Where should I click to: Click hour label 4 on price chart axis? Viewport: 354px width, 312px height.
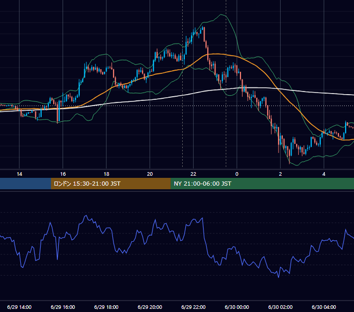click(x=324, y=174)
